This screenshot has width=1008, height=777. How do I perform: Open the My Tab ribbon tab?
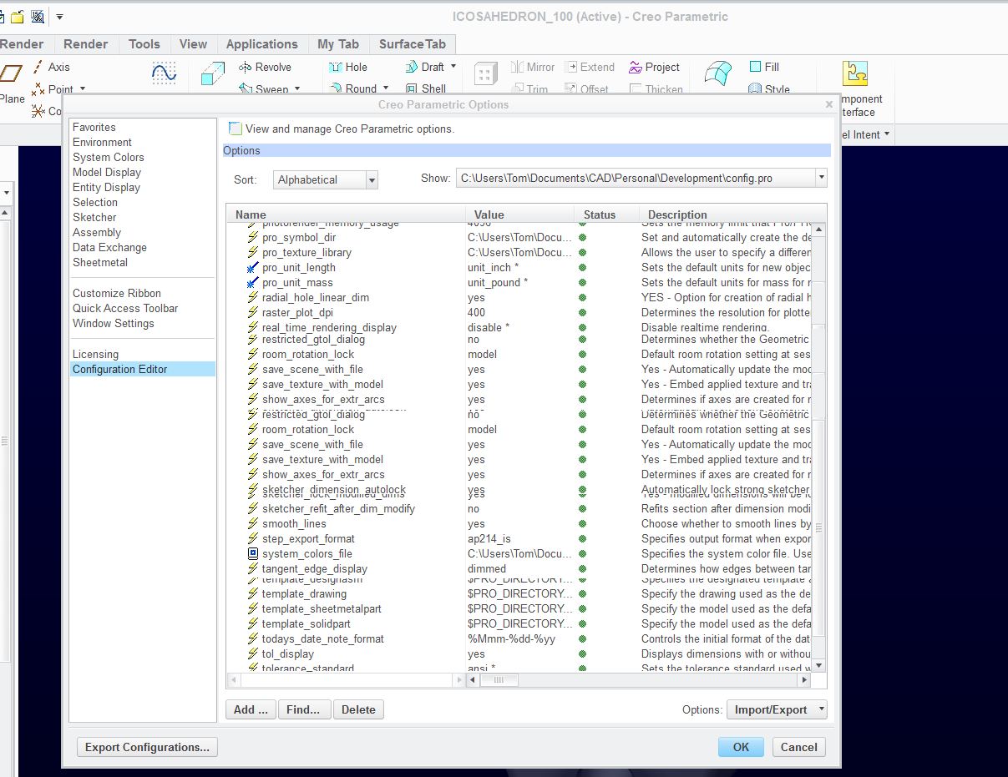[338, 44]
